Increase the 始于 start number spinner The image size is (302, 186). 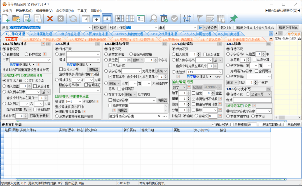coord(189,92)
